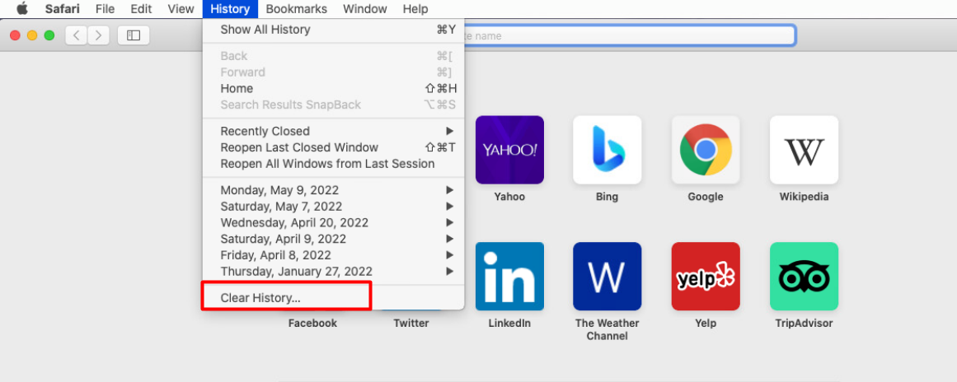Click the Facebook label text
Image resolution: width=957 pixels, height=382 pixels.
pyautogui.click(x=312, y=323)
